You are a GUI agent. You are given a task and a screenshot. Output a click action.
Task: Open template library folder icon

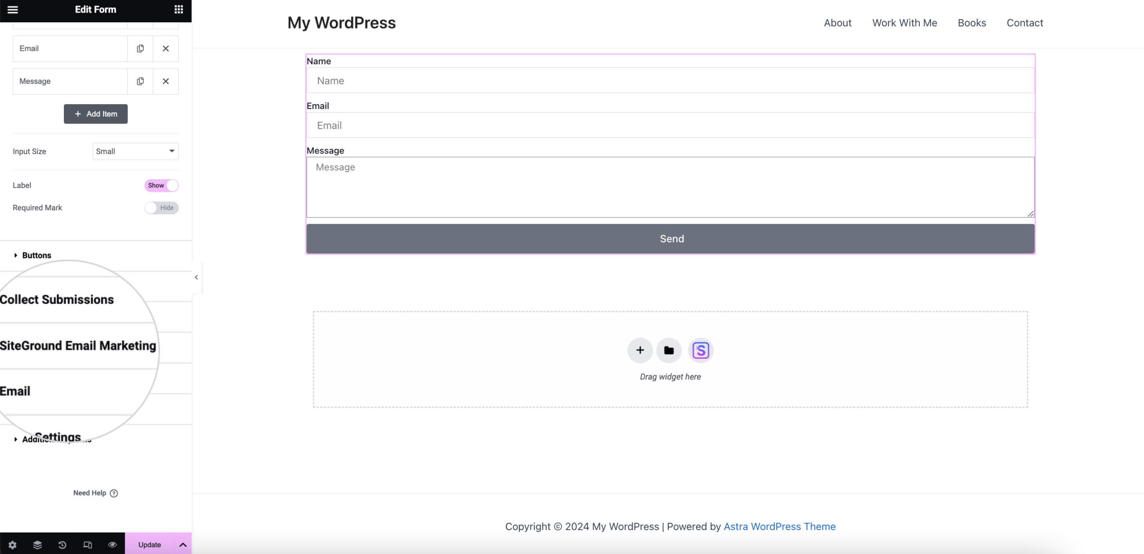click(x=669, y=350)
